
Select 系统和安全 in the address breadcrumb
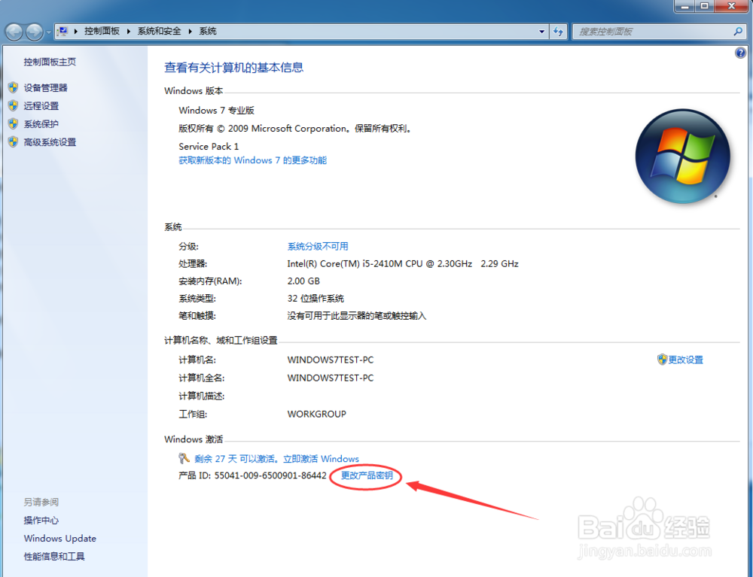[x=159, y=31]
